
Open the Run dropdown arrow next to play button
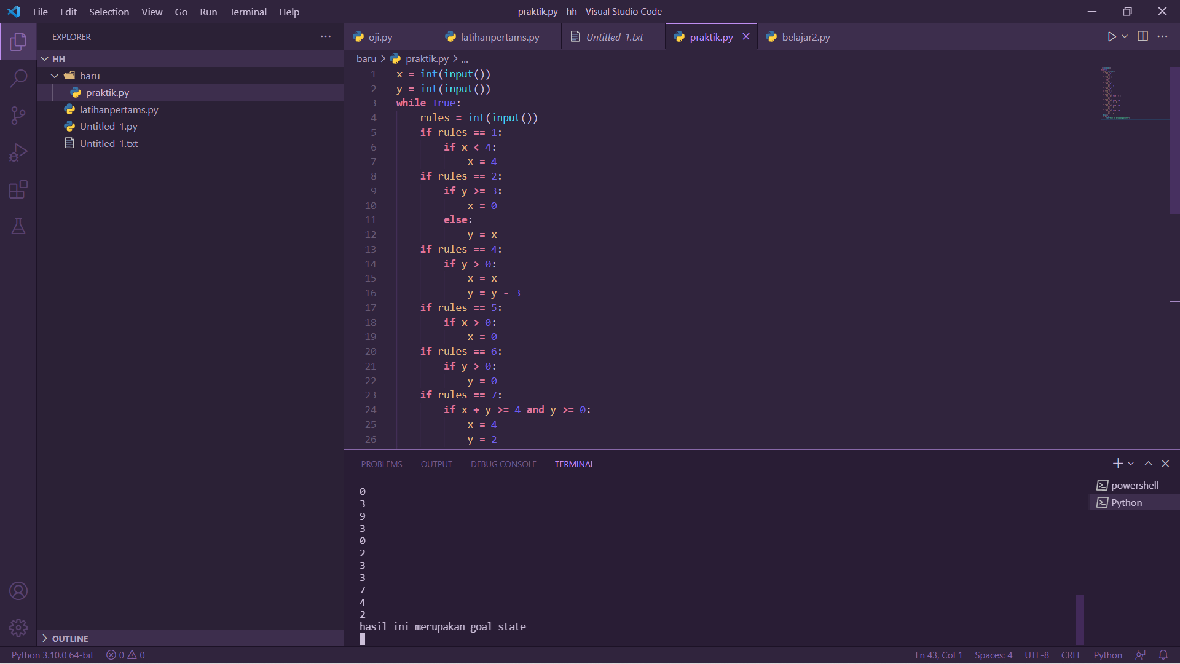pyautogui.click(x=1124, y=36)
